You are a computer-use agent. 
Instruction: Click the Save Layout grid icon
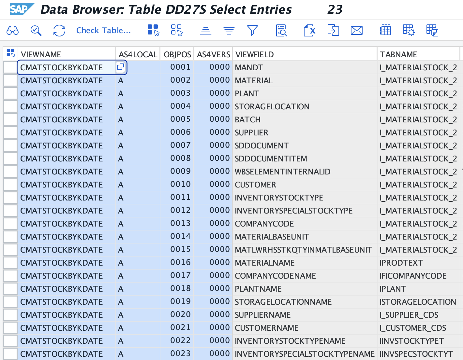pos(432,30)
